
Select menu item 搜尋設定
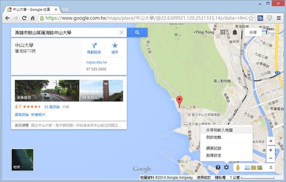pos(226,155)
